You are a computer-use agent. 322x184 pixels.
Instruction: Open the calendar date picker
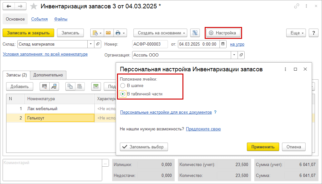223,44
